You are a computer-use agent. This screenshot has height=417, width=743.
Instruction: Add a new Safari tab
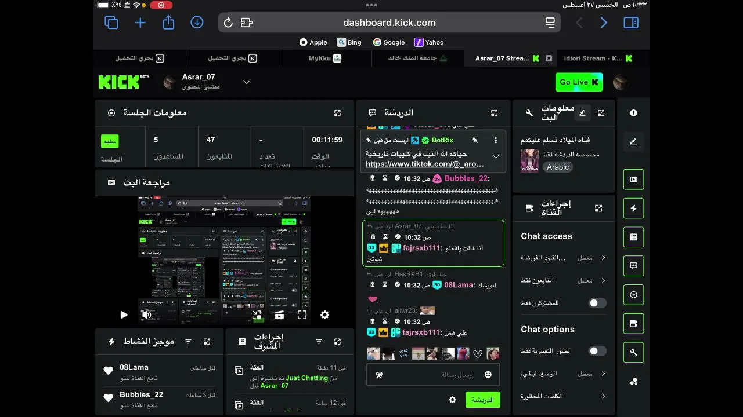point(140,23)
